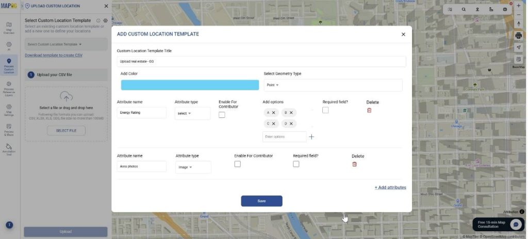Remove option D from Energy Rating options
The width and height of the screenshot is (528, 239).
291,124
